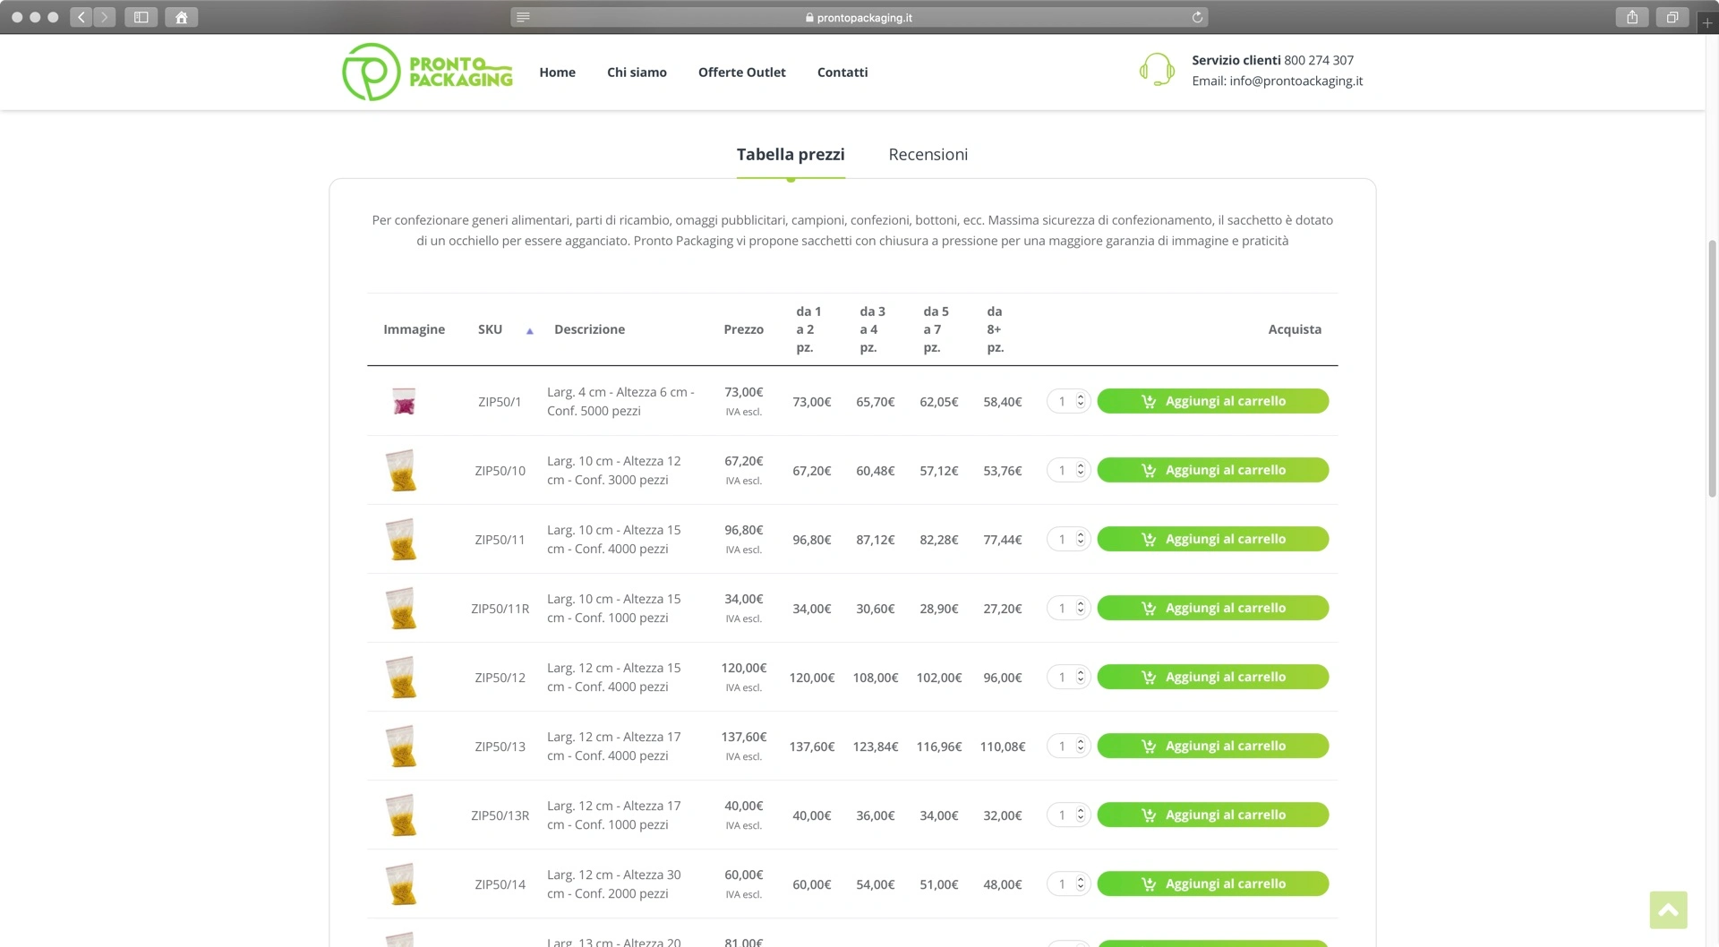This screenshot has height=947, width=1719.
Task: Open the share icon in browser toolbar
Action: tap(1632, 17)
